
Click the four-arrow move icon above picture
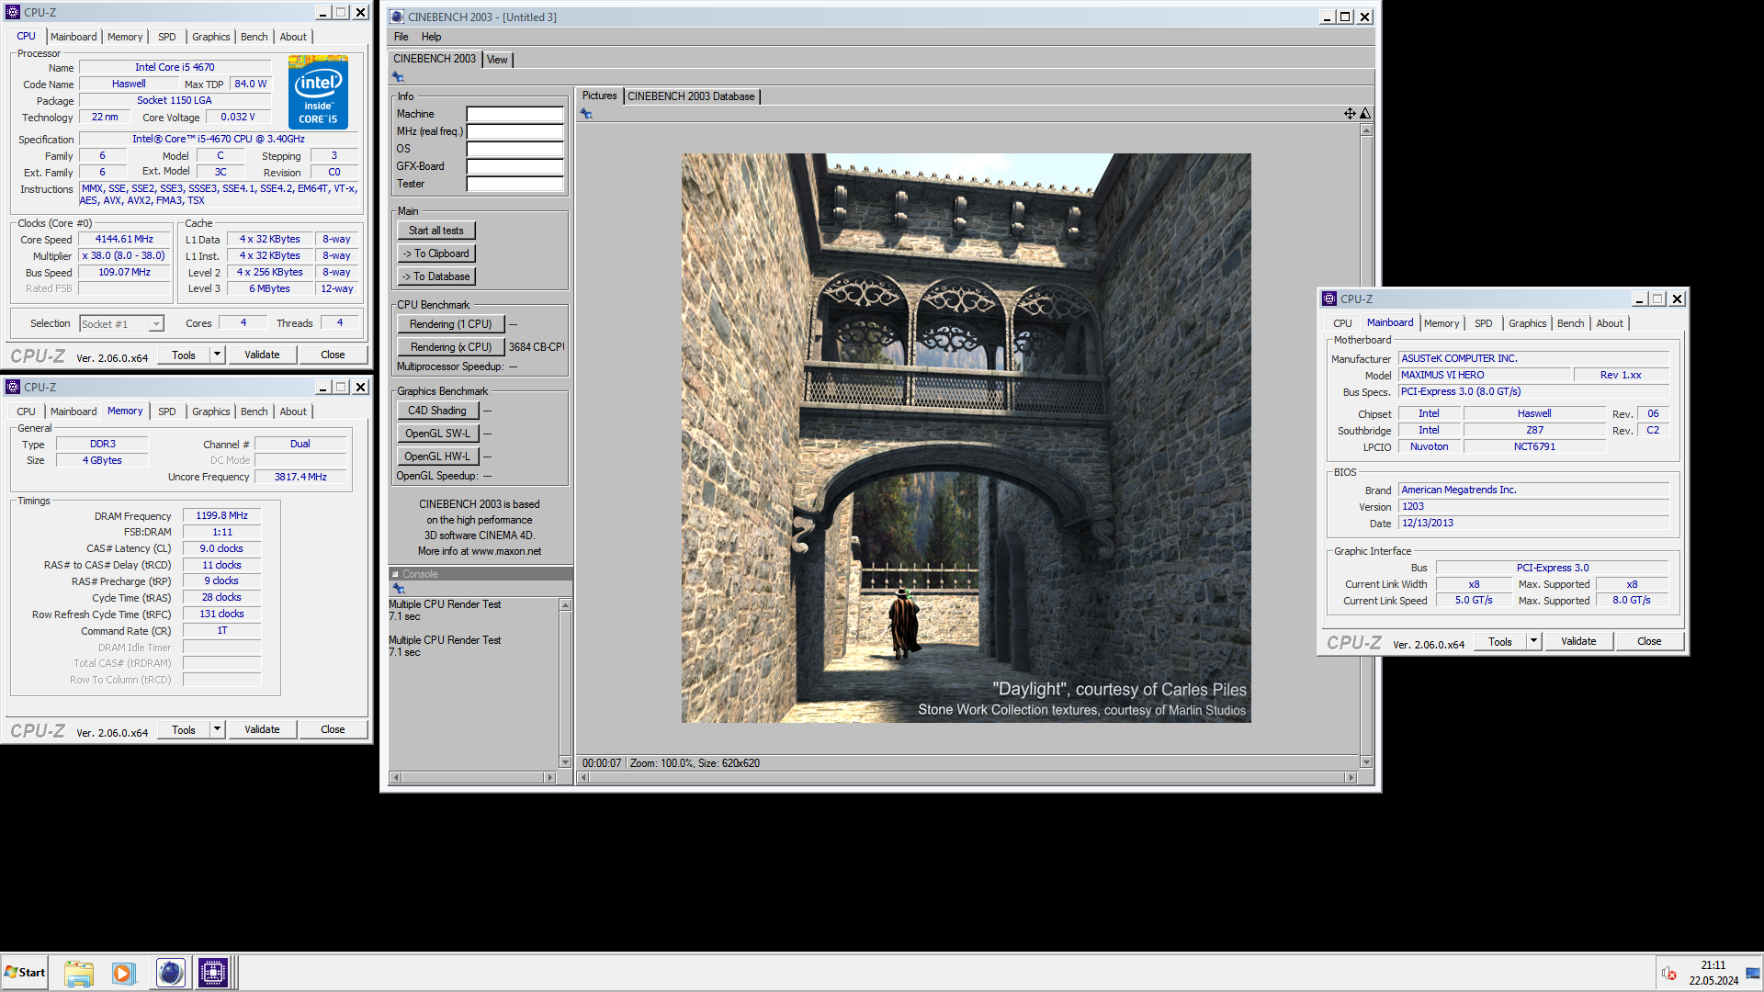tap(1350, 114)
